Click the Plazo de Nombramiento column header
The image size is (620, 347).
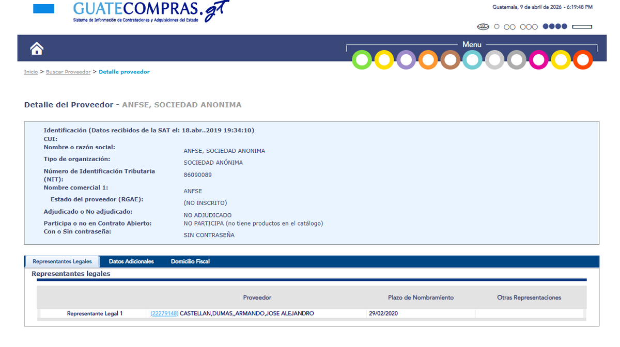[x=421, y=297]
